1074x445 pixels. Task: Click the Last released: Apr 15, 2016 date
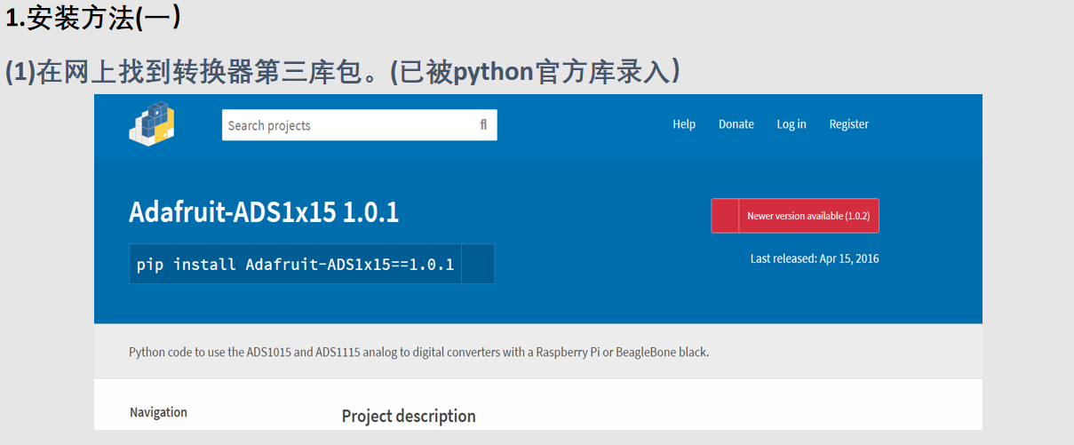click(815, 258)
